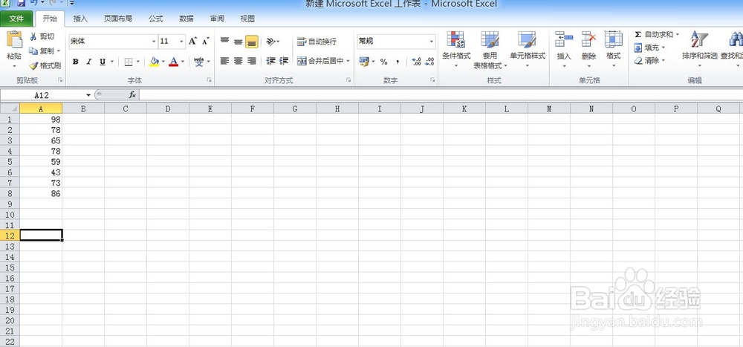Click the 插入 insert cells button
This screenshot has width=743, height=347.
(564, 49)
